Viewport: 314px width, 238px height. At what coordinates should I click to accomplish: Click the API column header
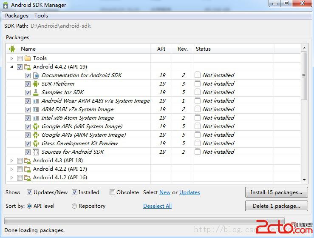point(161,49)
